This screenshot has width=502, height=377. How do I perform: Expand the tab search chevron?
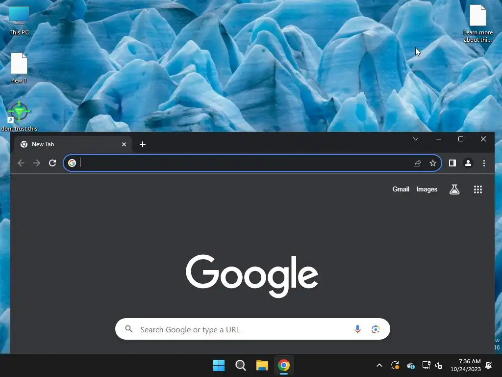tap(416, 139)
